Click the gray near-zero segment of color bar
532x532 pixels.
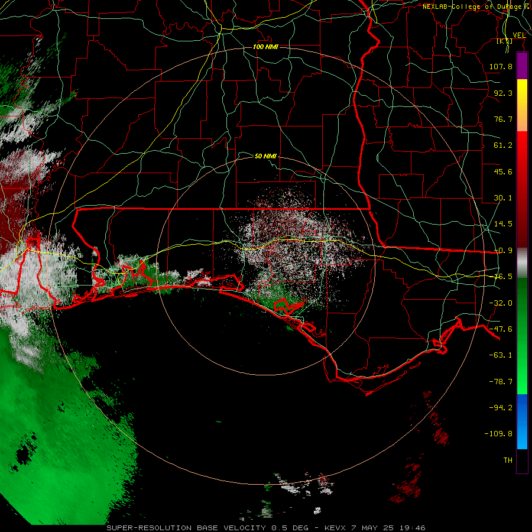click(522, 263)
